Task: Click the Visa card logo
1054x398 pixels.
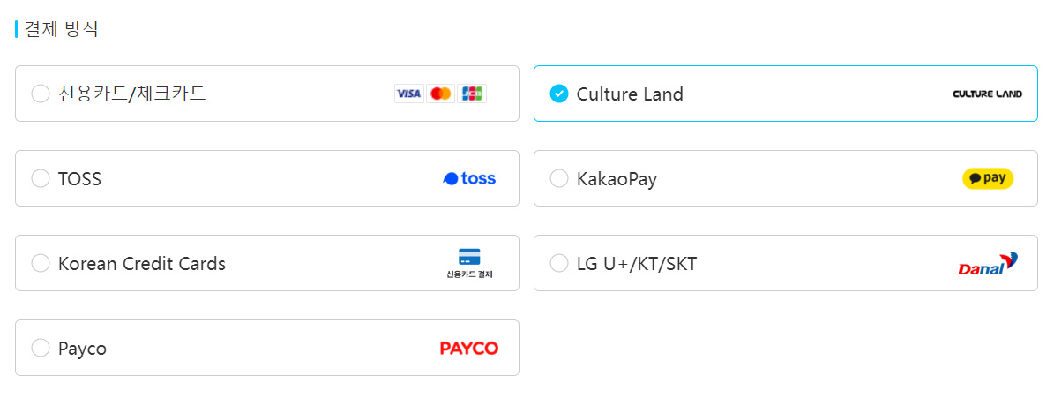Action: (408, 94)
